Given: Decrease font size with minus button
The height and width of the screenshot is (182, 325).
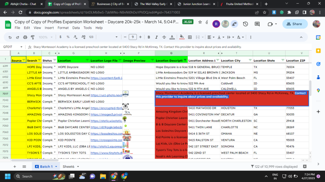Looking at the screenshot, I should click(125, 37).
